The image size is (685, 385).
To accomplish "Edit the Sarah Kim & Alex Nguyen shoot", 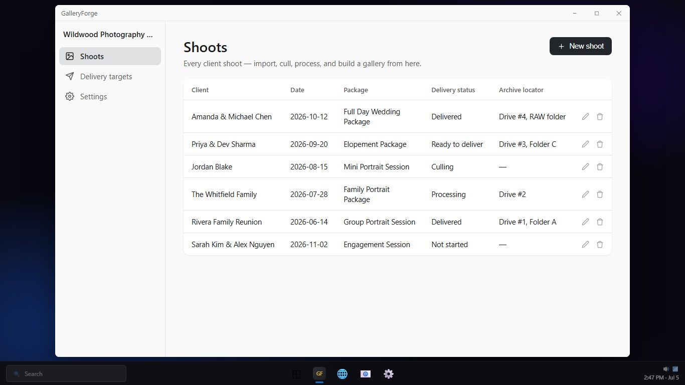I will click(x=585, y=244).
